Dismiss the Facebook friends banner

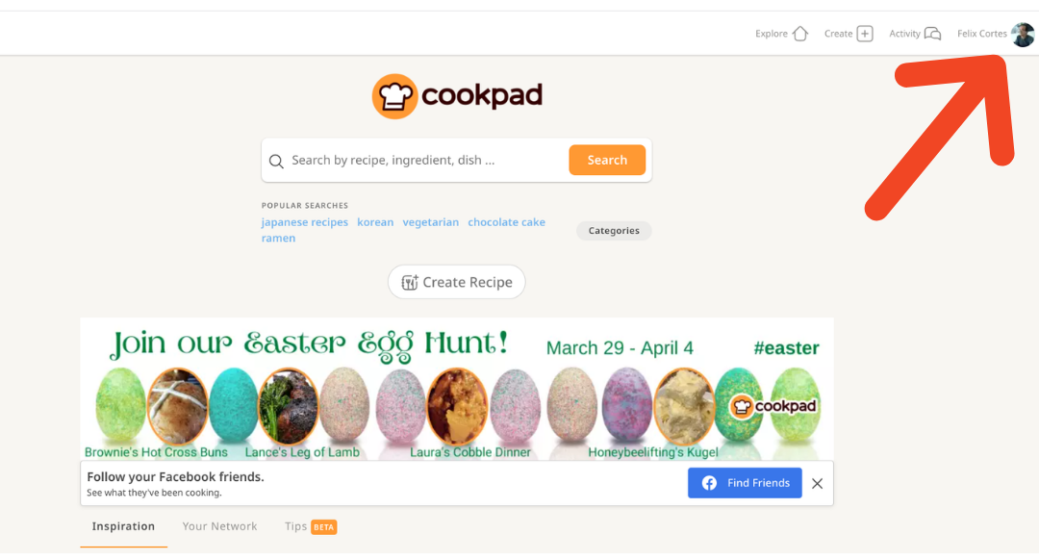(817, 483)
